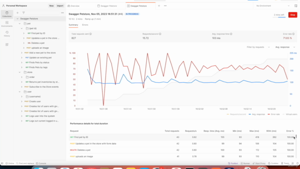Open the tab bar three-dot menu
The width and height of the screenshot is (300, 169).
[x=165, y=6]
